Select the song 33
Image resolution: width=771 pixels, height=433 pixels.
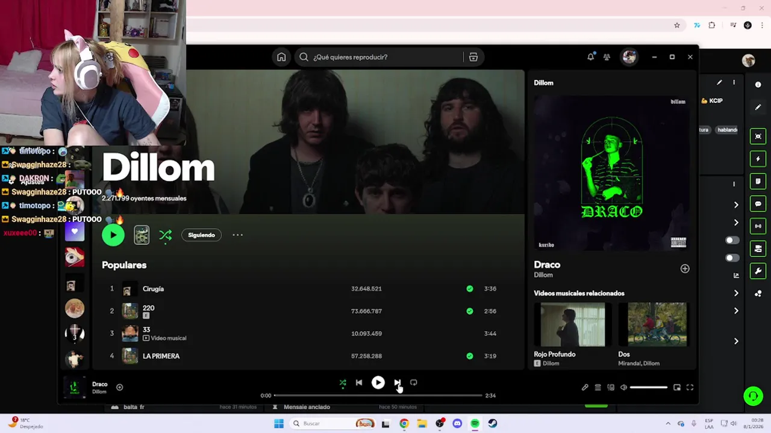click(x=146, y=330)
